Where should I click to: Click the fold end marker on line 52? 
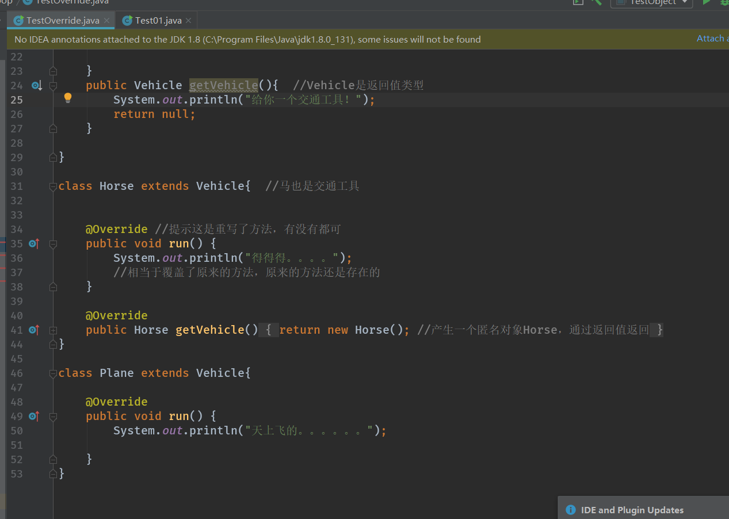tap(53, 459)
